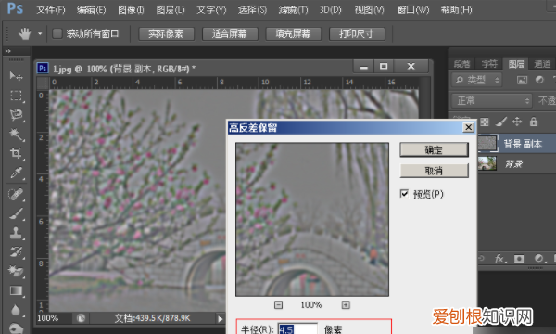The height and width of the screenshot is (334, 556).
Task: Click zoom in plus in filter preview
Action: coord(346,305)
